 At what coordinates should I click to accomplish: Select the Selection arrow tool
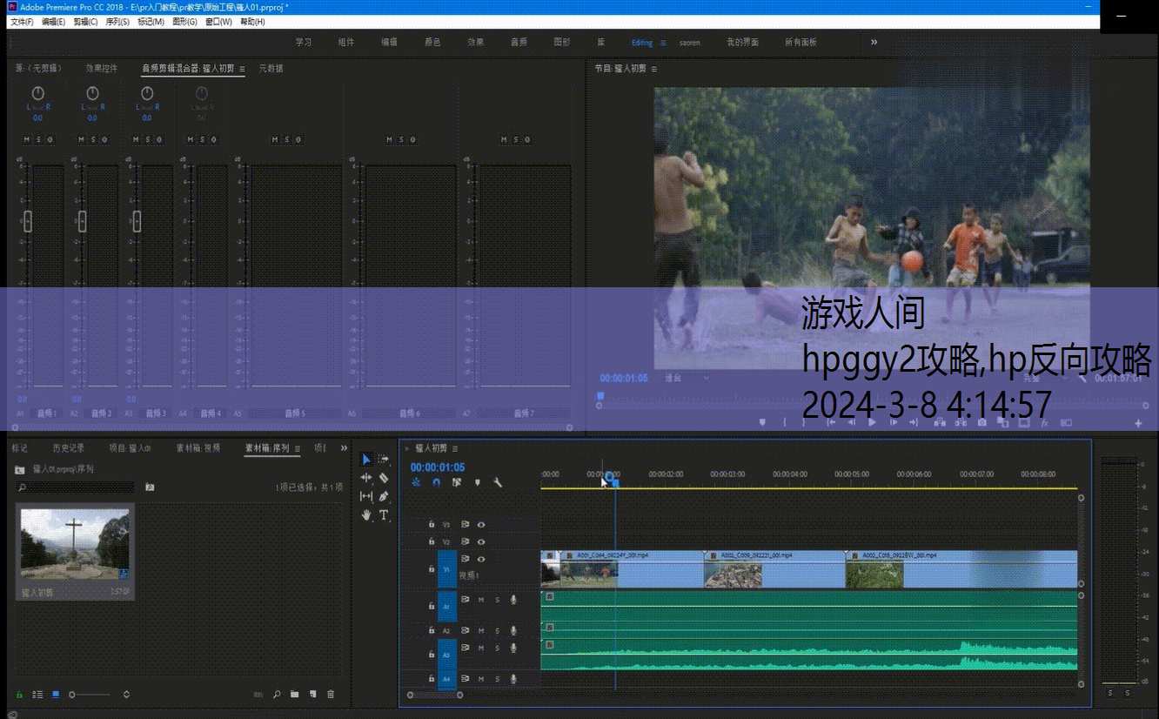point(366,459)
